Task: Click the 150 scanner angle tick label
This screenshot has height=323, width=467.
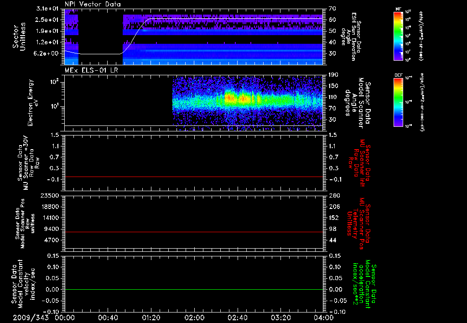Action: coord(333,86)
